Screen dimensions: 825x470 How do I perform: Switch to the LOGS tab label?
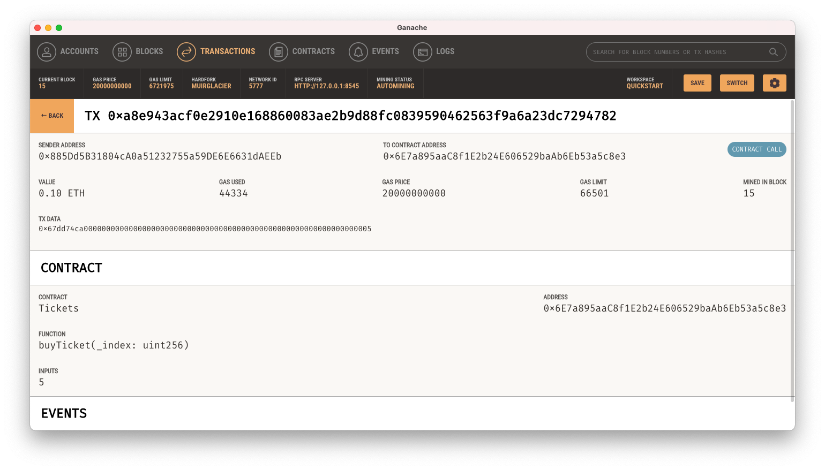coord(445,51)
